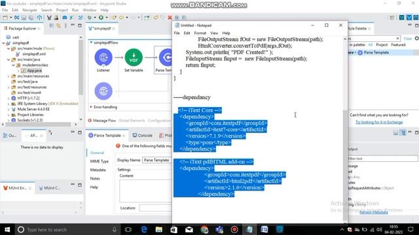This screenshot has width=419, height=235.
Task: Open the Console tab
Action: (x=145, y=135)
